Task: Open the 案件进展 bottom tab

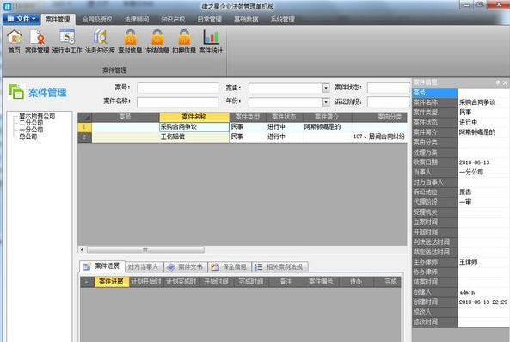Action: pos(102,266)
